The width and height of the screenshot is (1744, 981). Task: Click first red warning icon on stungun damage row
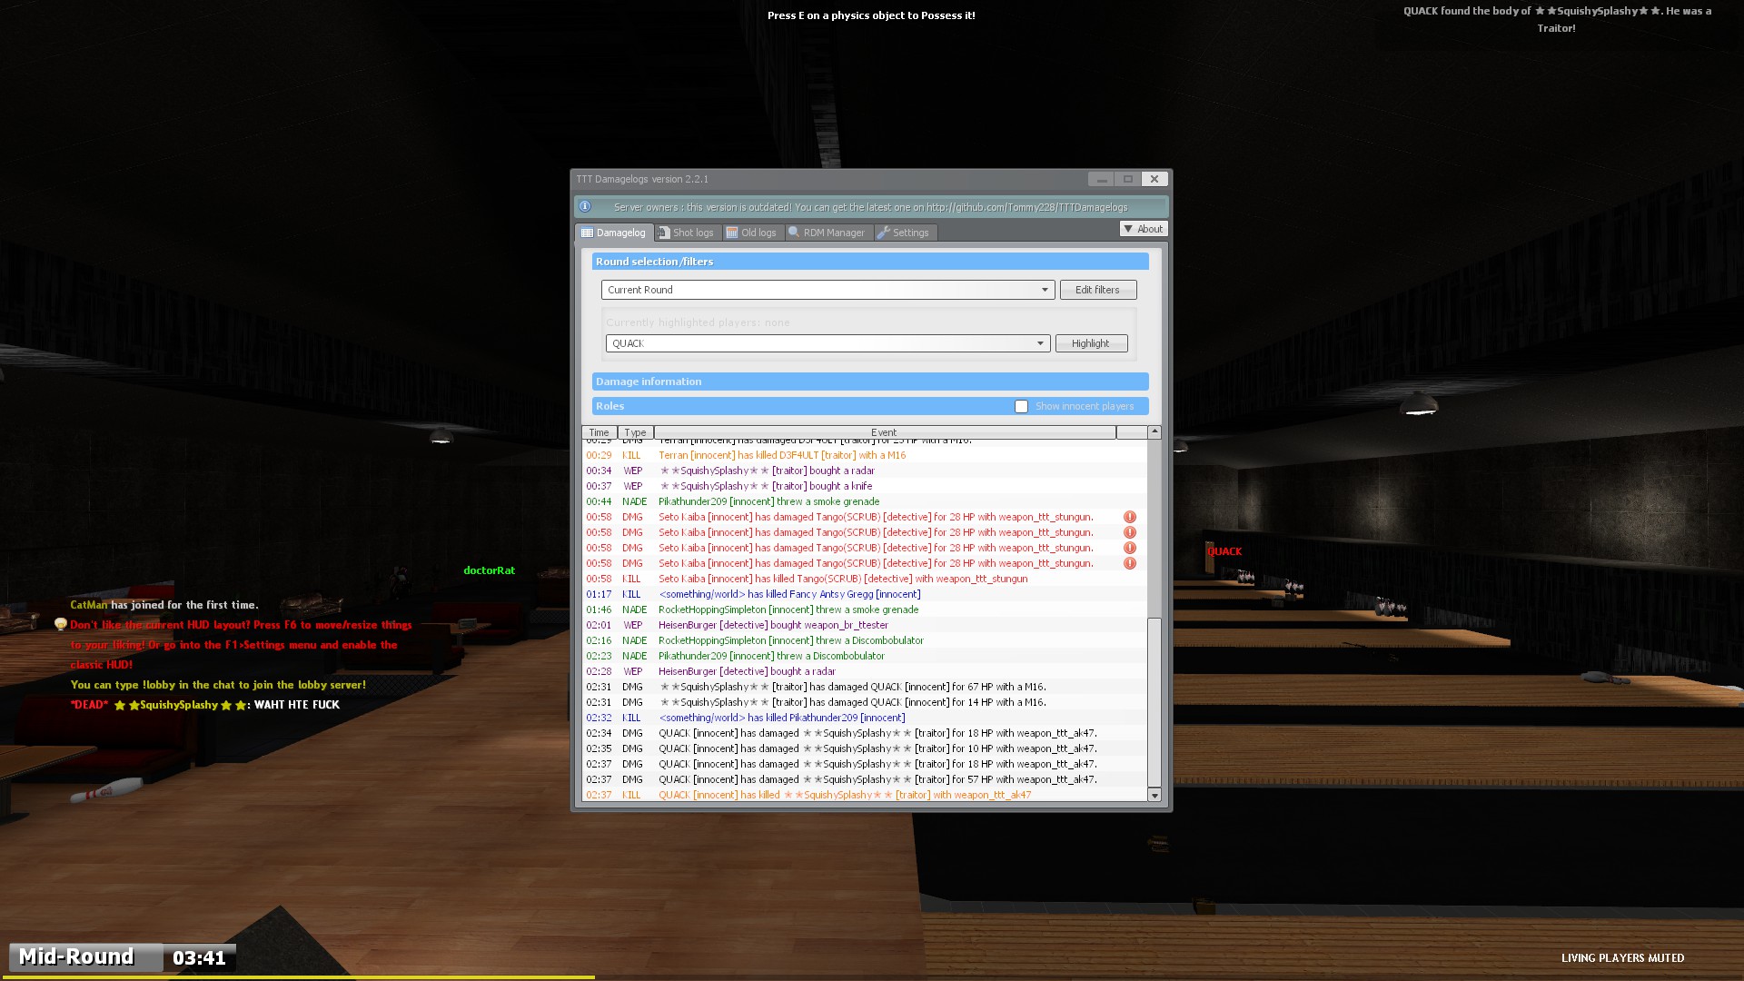tap(1130, 517)
